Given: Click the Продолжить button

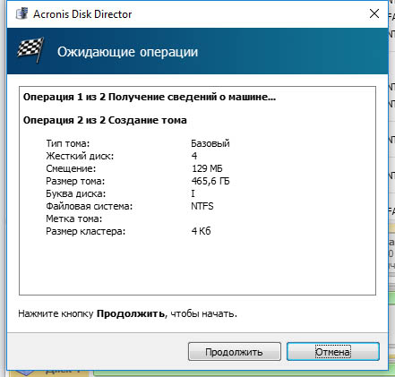Looking at the screenshot, I should [235, 352].
